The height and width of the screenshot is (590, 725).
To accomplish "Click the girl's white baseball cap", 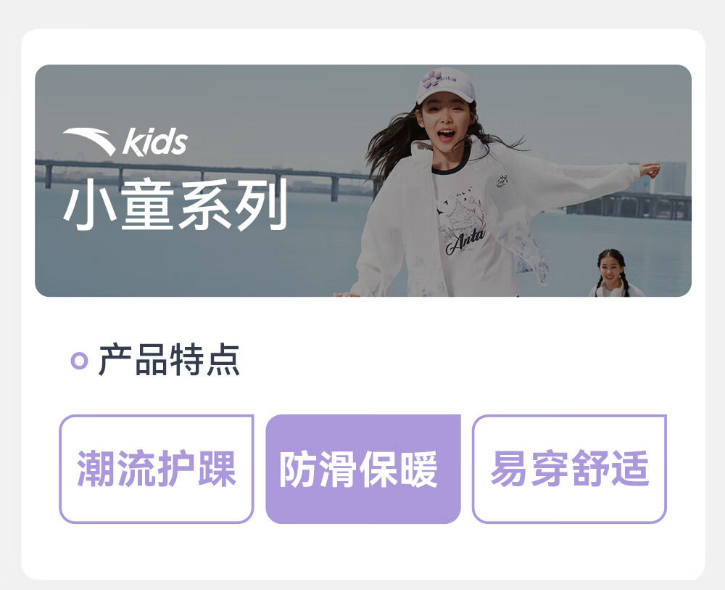I will click(x=444, y=86).
